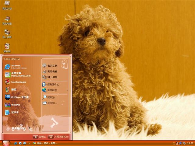Image resolution: width=195 pixels, height=146 pixels.
Task: Select the 回收站 recycle bin desktop icon
Action: click(x=7, y=48)
